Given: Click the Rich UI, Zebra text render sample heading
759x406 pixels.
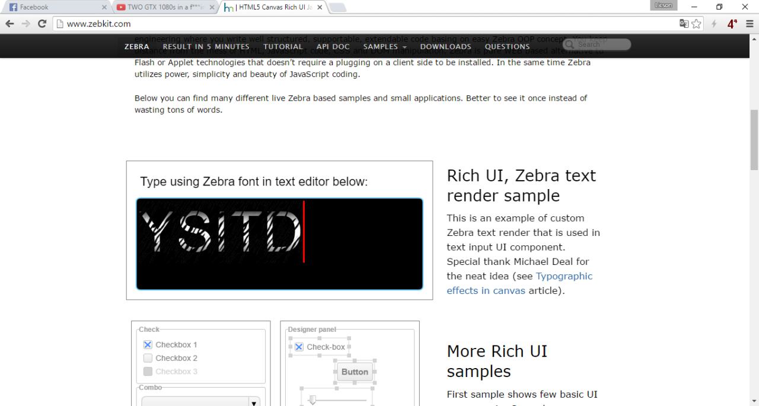Looking at the screenshot, I should (521, 185).
